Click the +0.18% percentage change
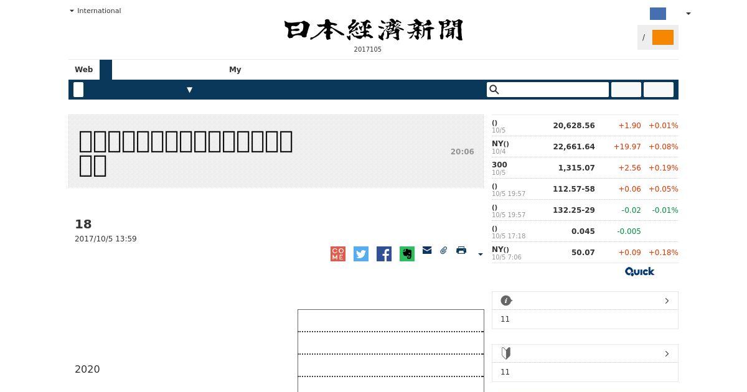This screenshot has height=392, width=747. click(664, 253)
